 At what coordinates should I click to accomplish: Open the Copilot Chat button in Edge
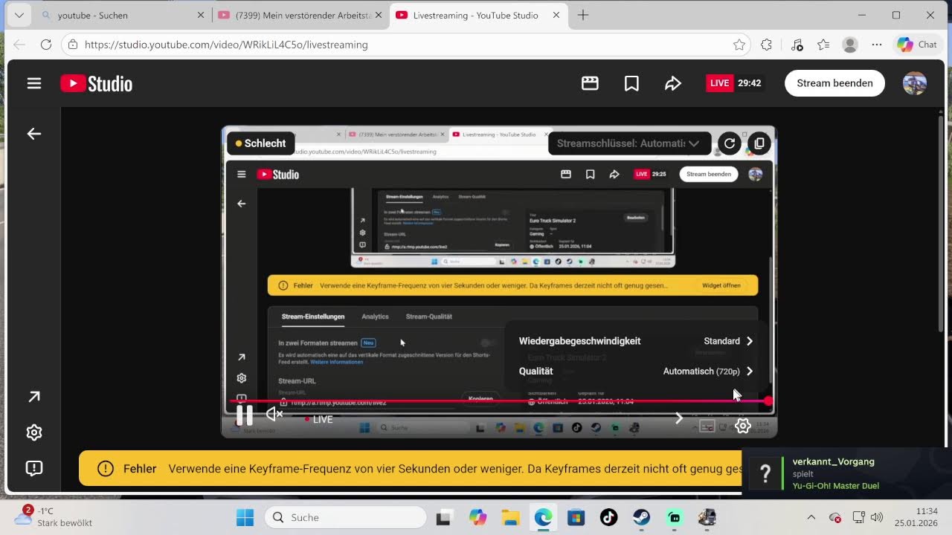(916, 45)
